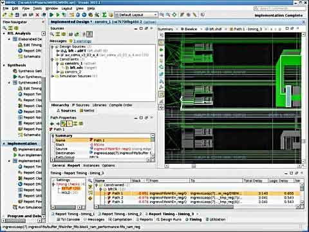
Task: Click the red X cancel icon in toolbar
Action: (37, 15)
